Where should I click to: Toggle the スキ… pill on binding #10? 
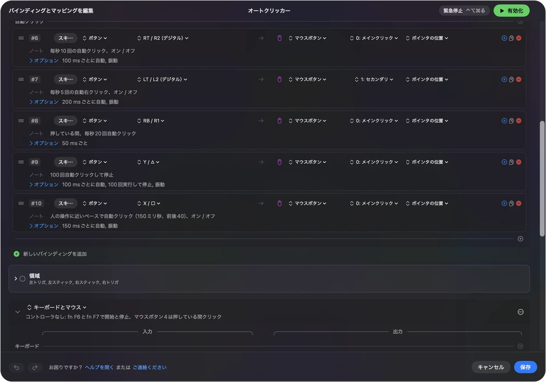pyautogui.click(x=66, y=203)
